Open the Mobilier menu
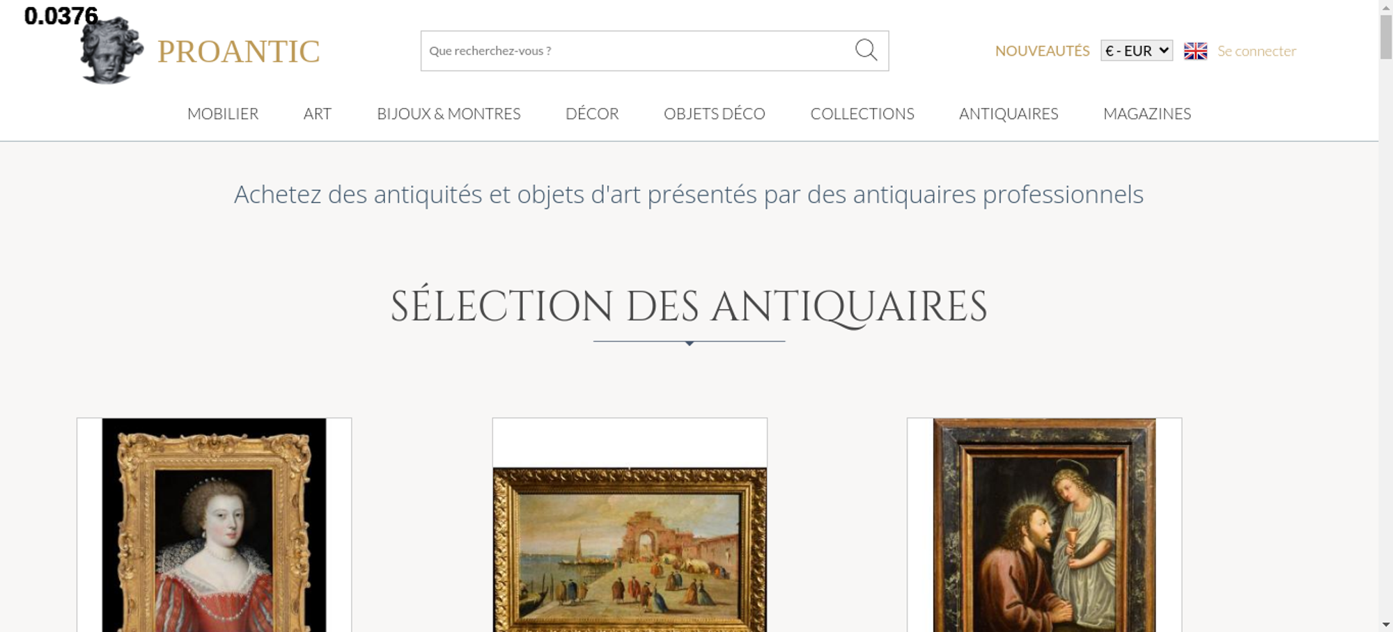This screenshot has height=632, width=1393. (223, 113)
